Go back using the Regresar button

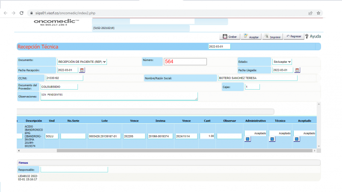click(294, 37)
